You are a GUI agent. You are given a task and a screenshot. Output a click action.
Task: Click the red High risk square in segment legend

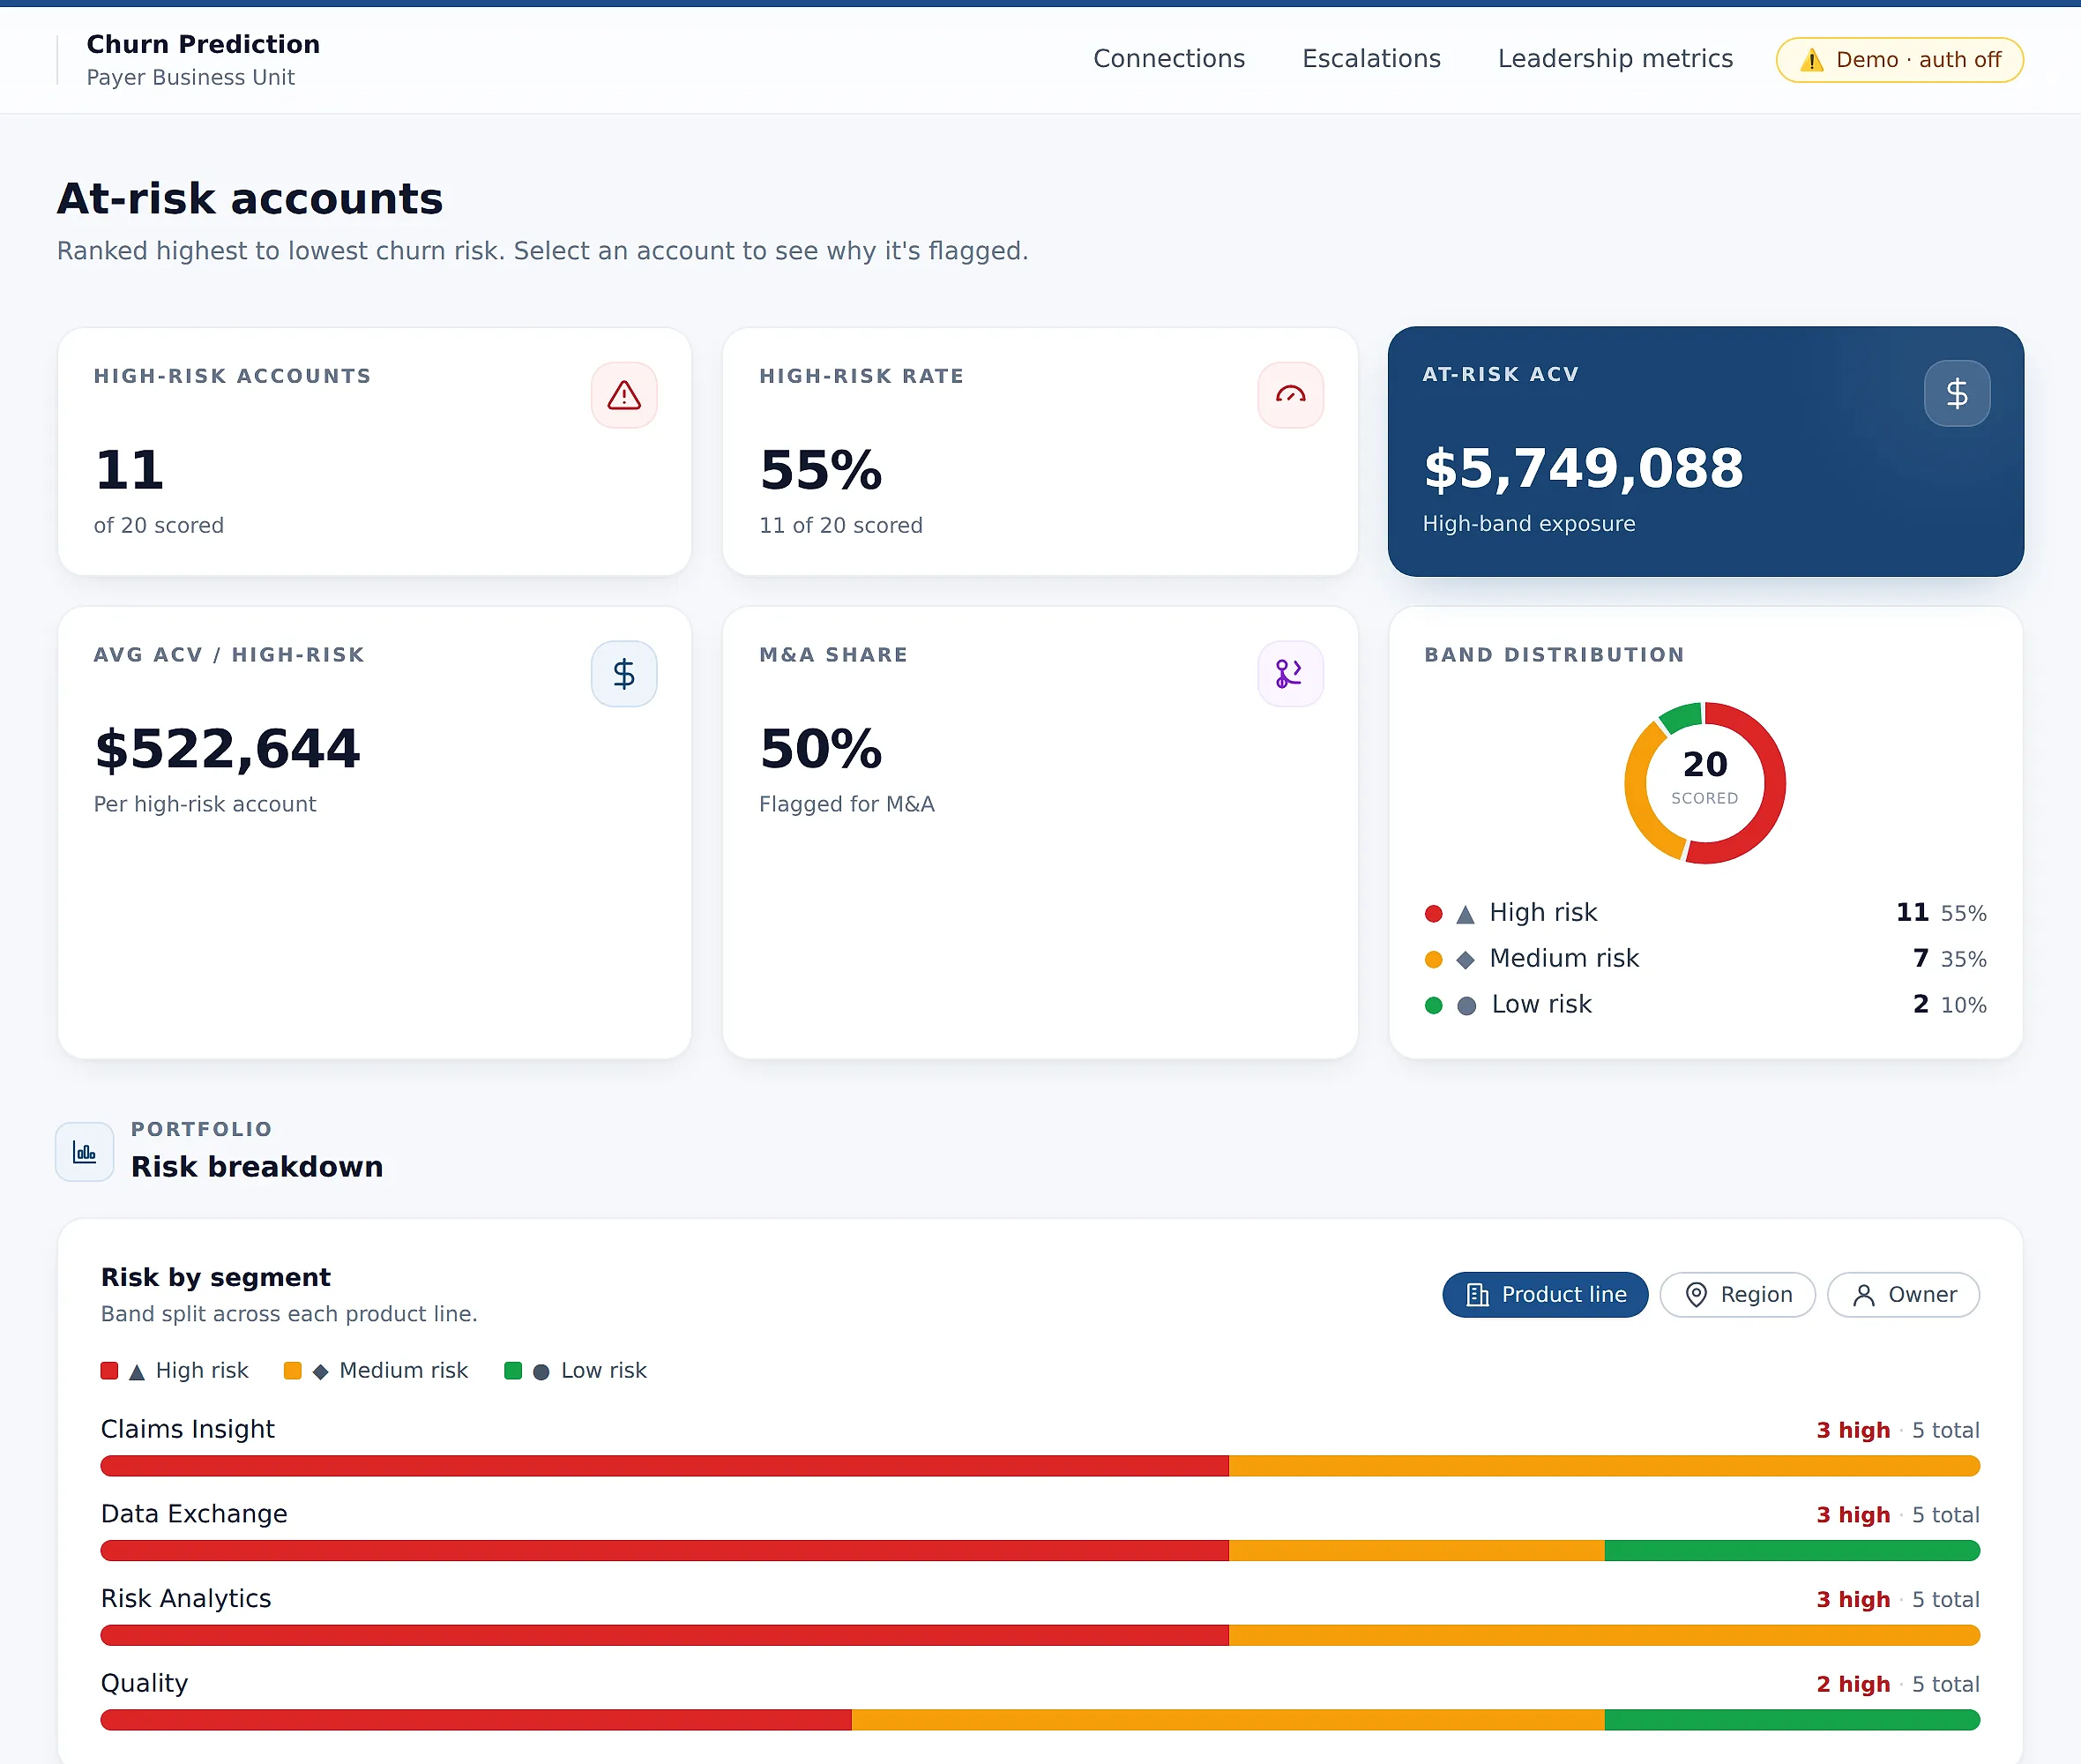click(x=110, y=1371)
